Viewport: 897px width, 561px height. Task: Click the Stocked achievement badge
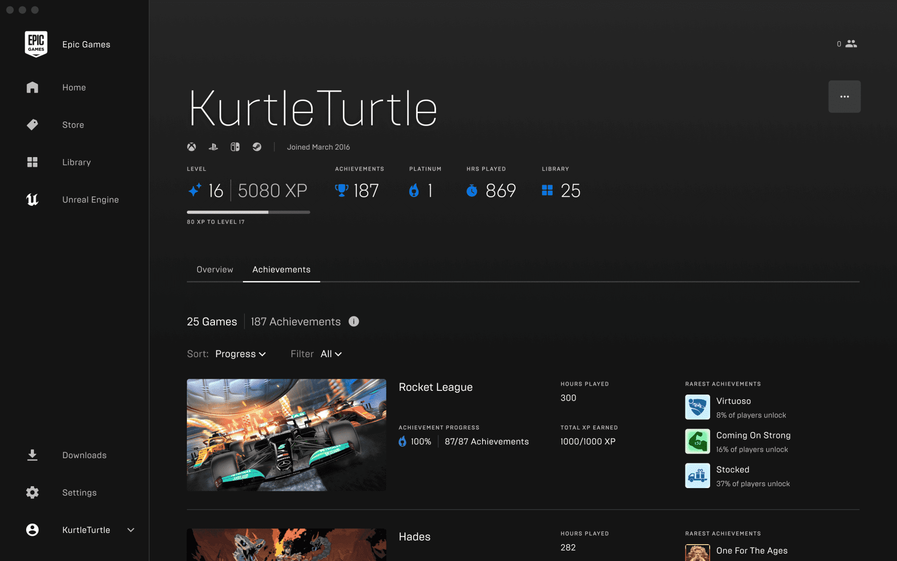click(x=698, y=475)
